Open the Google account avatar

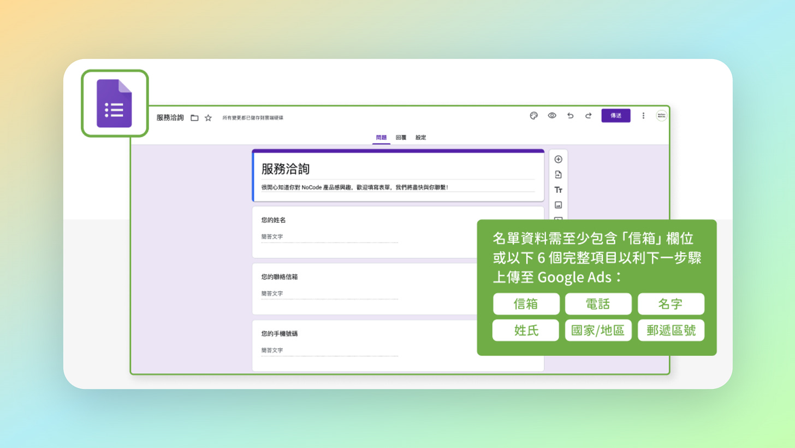[x=661, y=115]
